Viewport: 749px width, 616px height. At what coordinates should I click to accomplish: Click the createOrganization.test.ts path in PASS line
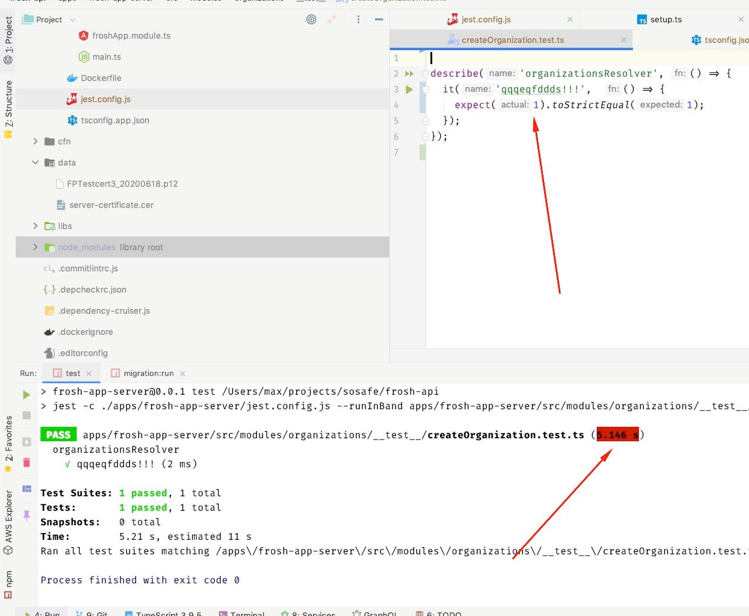click(334, 435)
